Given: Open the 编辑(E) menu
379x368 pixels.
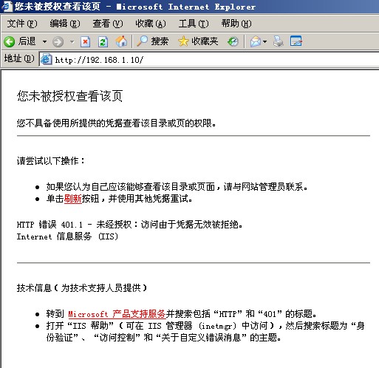Looking at the screenshot, I should (x=65, y=24).
